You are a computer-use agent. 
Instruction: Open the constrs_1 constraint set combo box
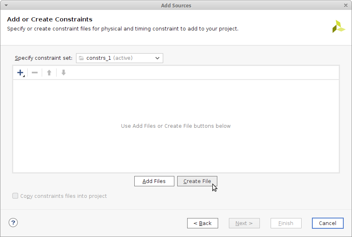click(116, 58)
